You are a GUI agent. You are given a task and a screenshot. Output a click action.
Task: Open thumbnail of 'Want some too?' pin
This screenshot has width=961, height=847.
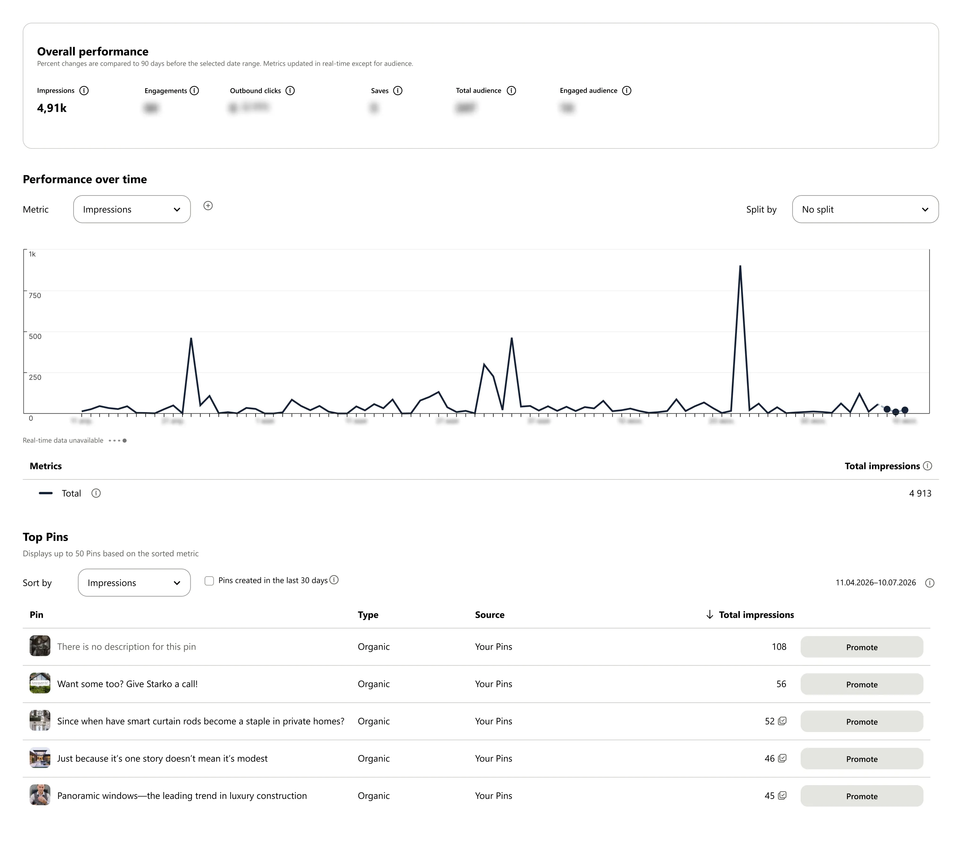pyautogui.click(x=40, y=683)
